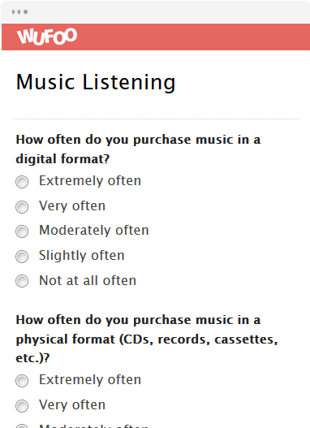
Task: Click the 'Extremely often' label under digital format
Action: tap(90, 180)
